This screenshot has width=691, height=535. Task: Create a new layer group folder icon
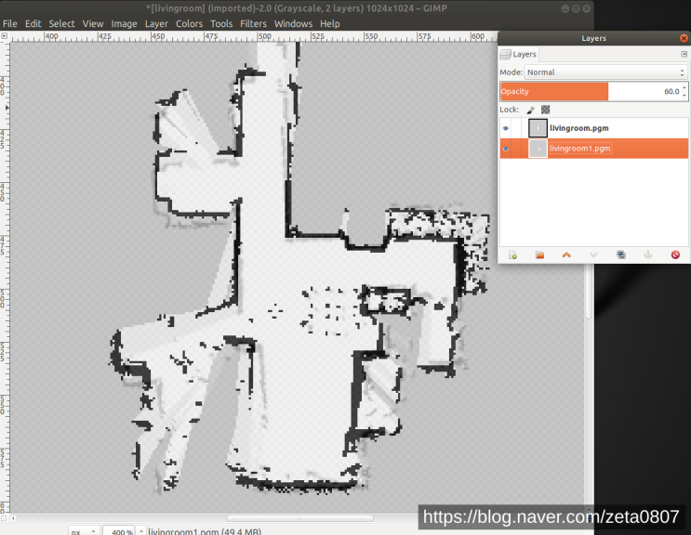(x=539, y=254)
